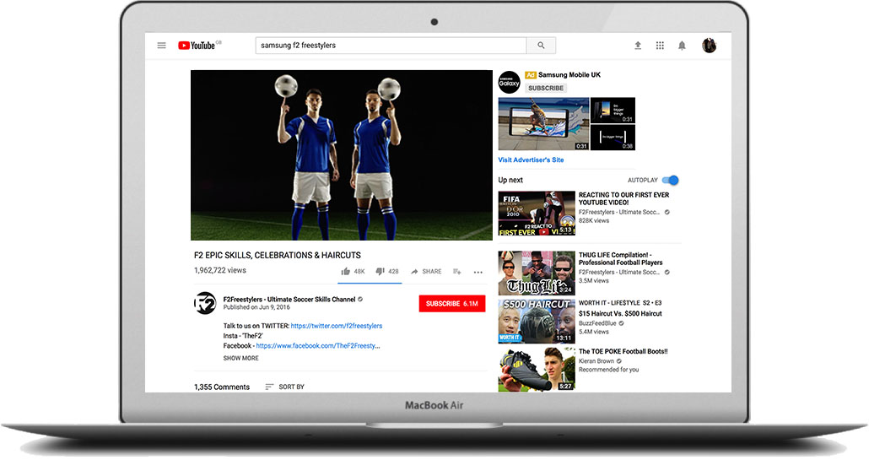Open the account avatar menu
Viewport: 869px width, 460px height.
[709, 46]
